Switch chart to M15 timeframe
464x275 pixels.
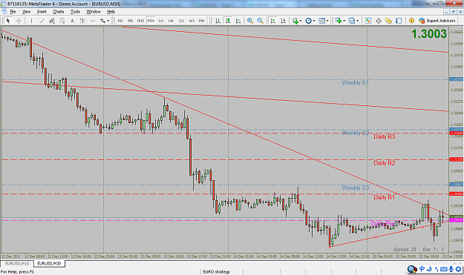click(140, 21)
